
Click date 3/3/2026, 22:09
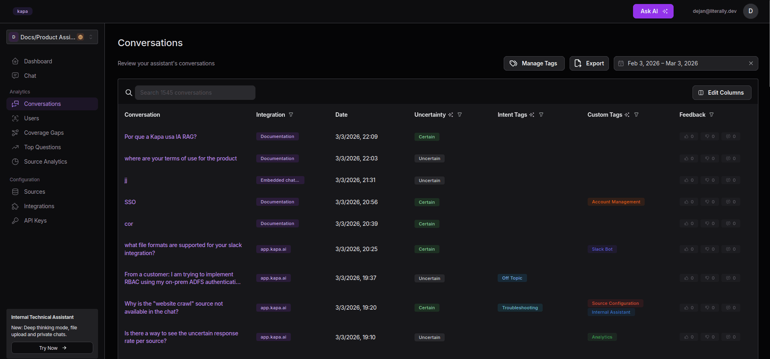pos(356,137)
